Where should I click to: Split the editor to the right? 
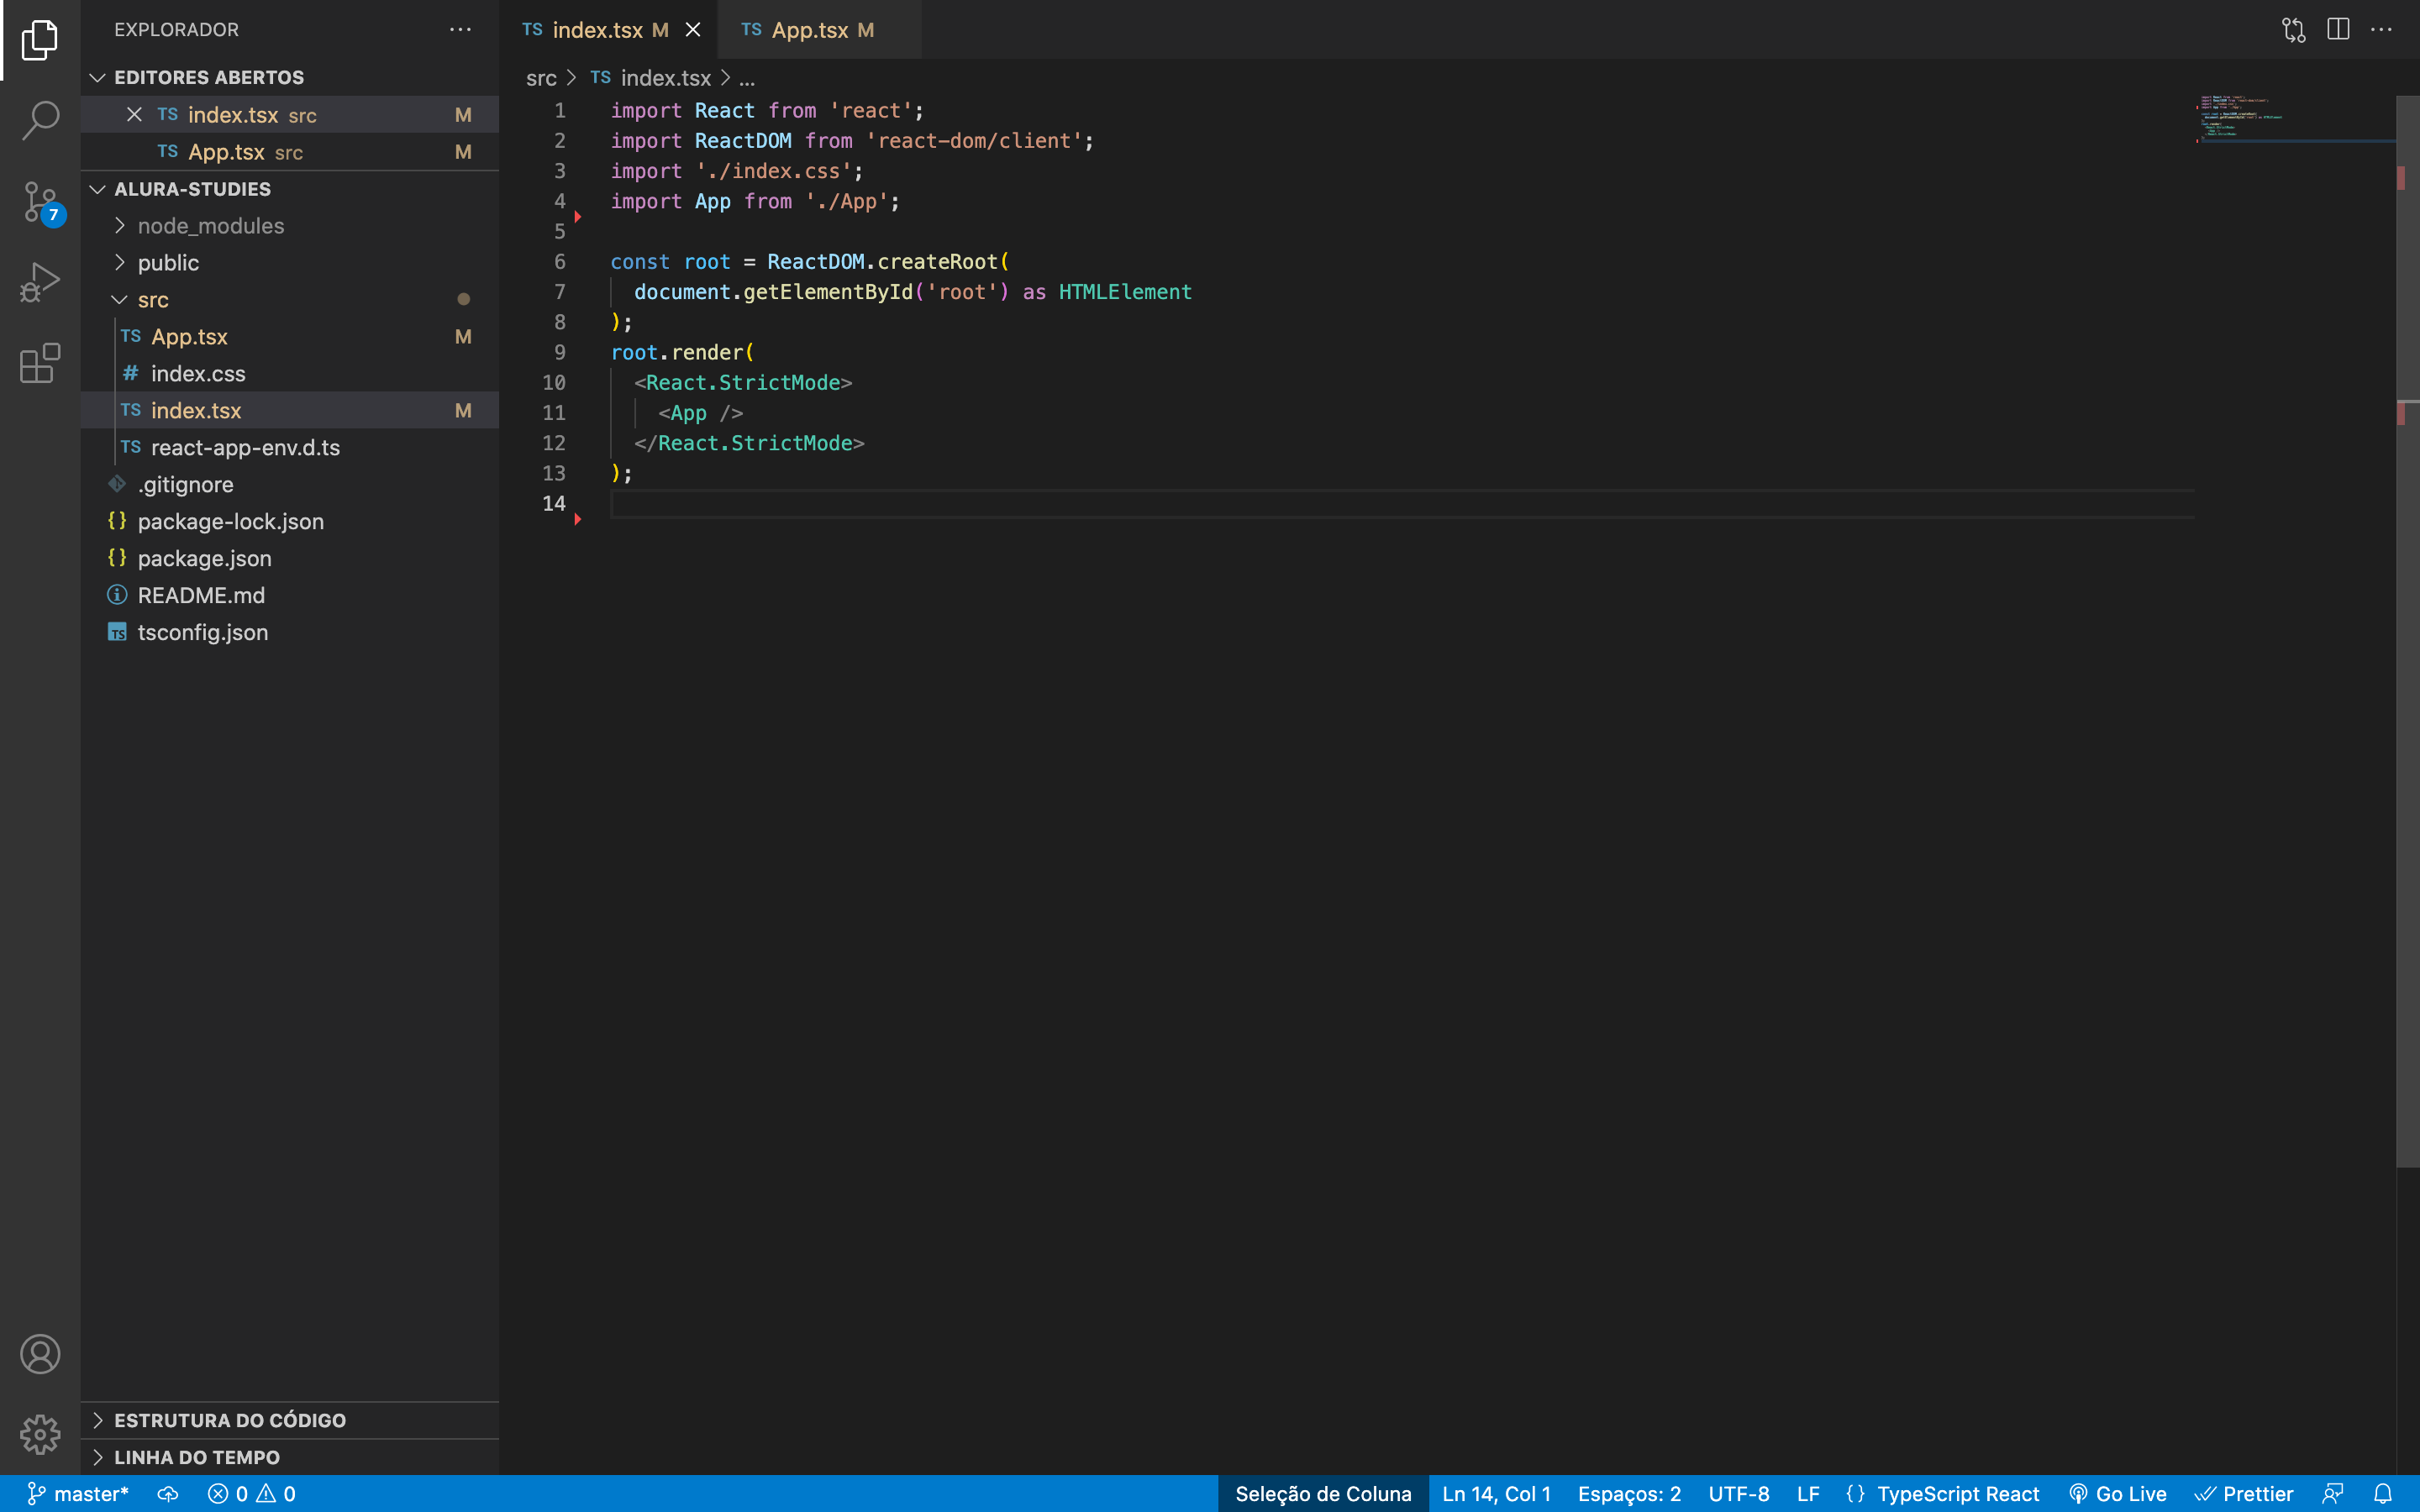tap(2338, 30)
